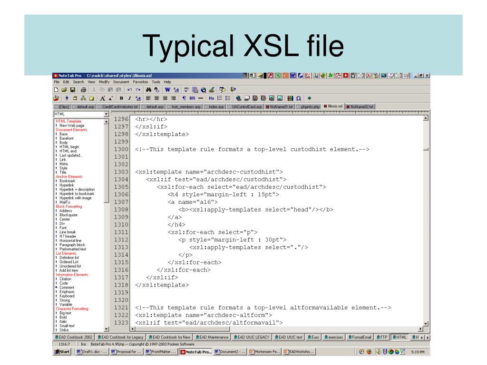Select the New Web page clip
The width and height of the screenshot is (487, 365).
[x=72, y=125]
